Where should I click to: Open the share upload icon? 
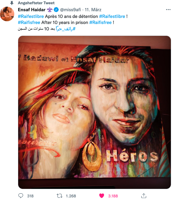pyautogui.click(x=144, y=196)
